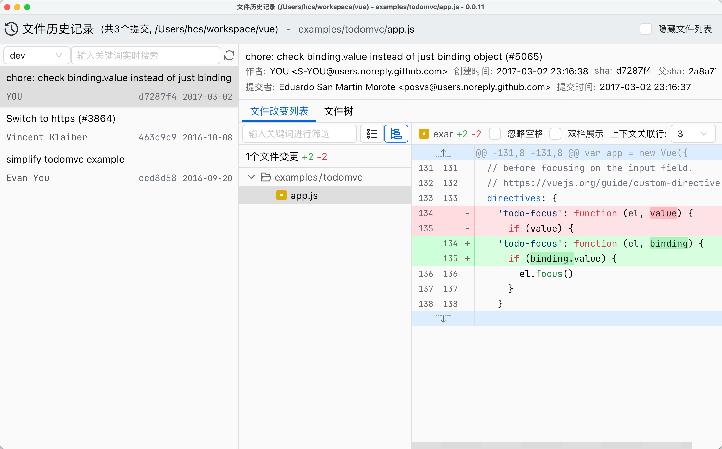The image size is (722, 449).
Task: Select the 文件改变列表 tab
Action: click(279, 111)
